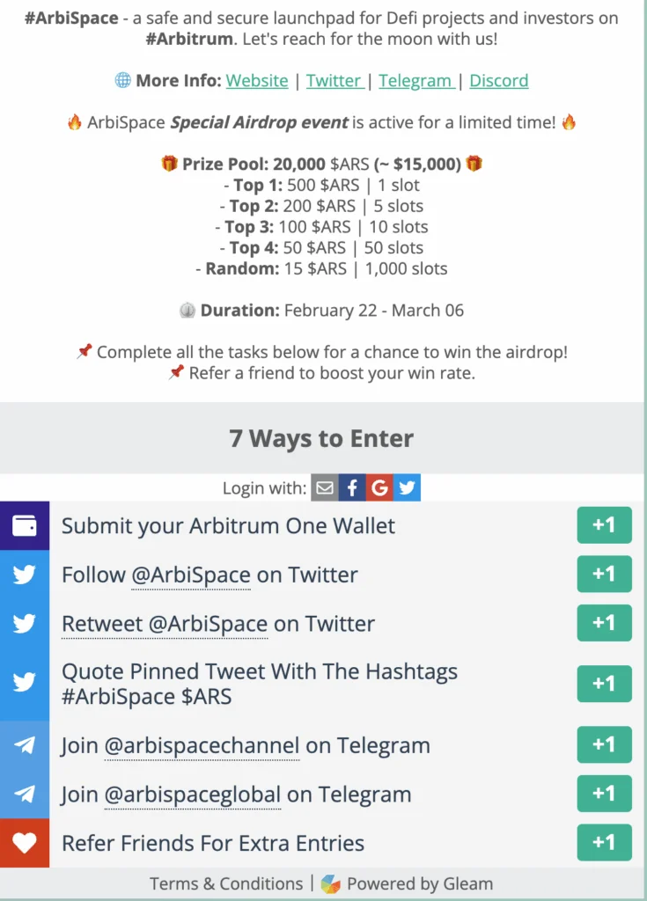Screen dimensions: 647x901
Task: Click the Telegram link in More Info
Action: (x=415, y=80)
